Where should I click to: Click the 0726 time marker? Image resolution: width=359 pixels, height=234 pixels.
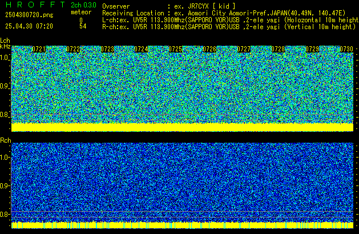click(209, 49)
